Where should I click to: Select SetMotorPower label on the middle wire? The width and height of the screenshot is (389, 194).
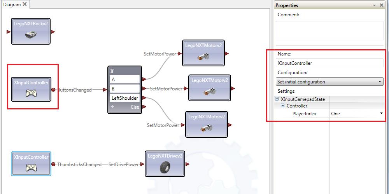pos(166,88)
